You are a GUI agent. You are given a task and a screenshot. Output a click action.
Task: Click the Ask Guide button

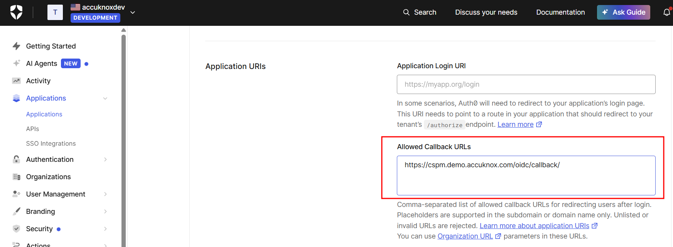pos(623,12)
